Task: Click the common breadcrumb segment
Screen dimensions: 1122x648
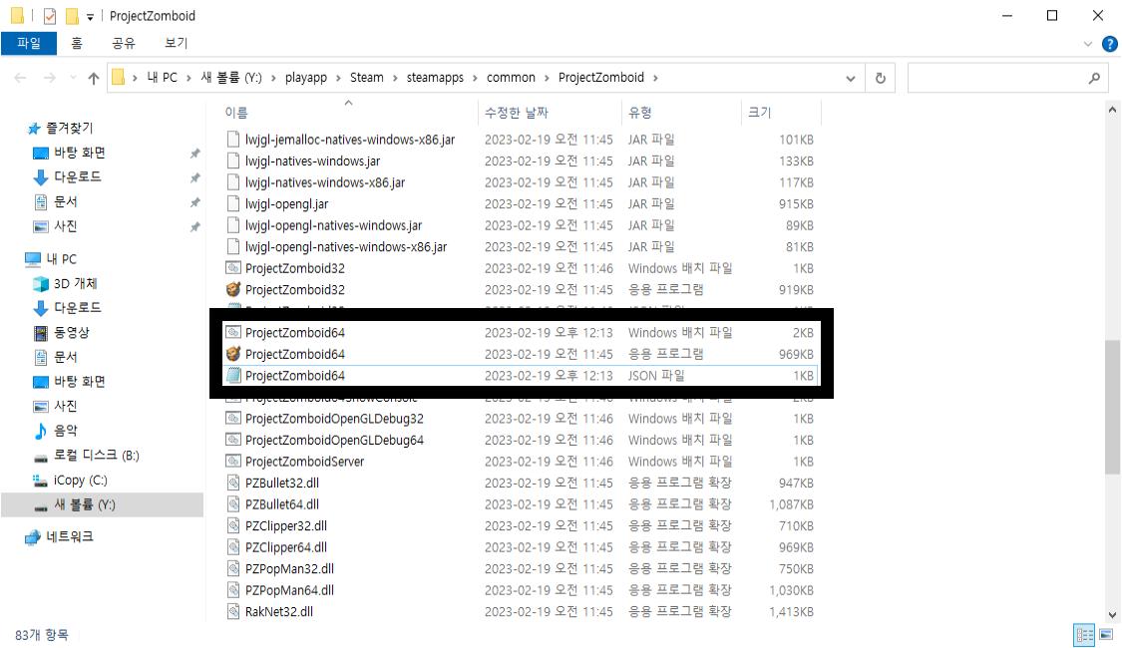Action: (511, 77)
